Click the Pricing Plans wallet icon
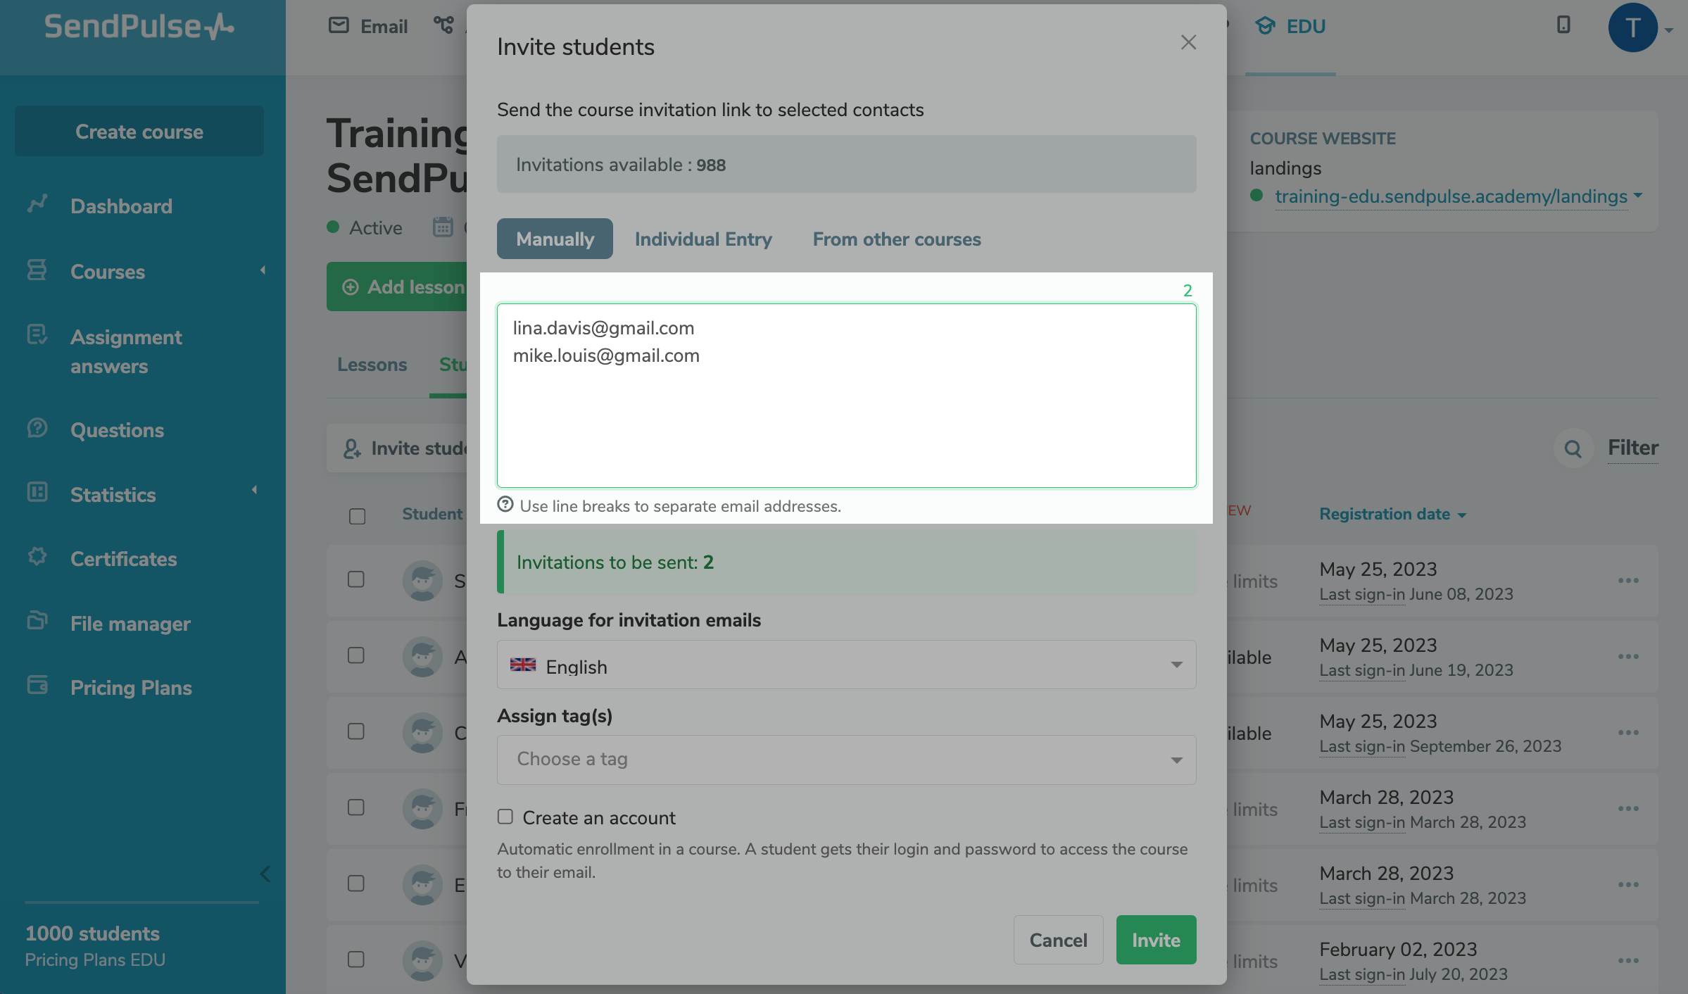 (x=37, y=685)
